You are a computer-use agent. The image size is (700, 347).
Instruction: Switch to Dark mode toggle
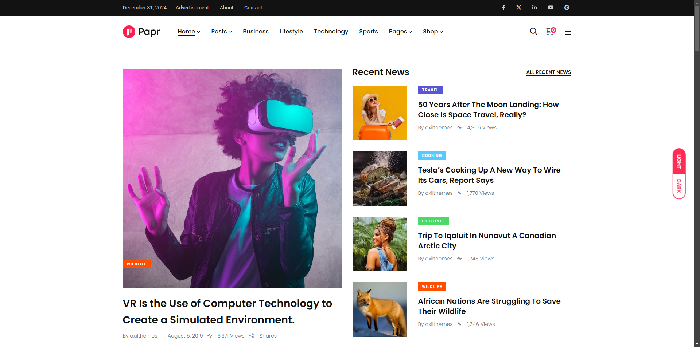(x=679, y=186)
